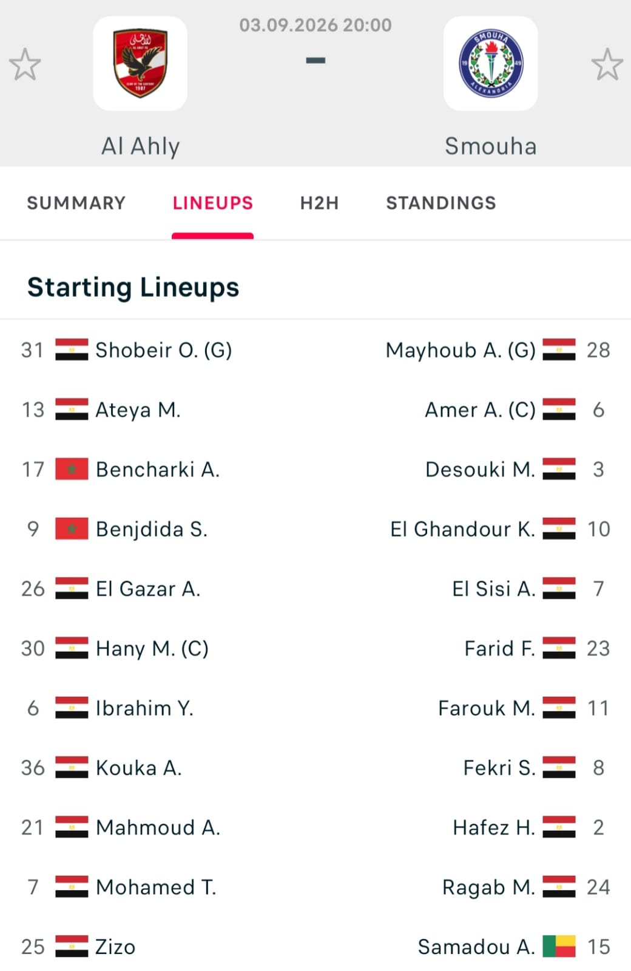The image size is (631, 971).
Task: Open the H2H tab
Action: point(319,203)
